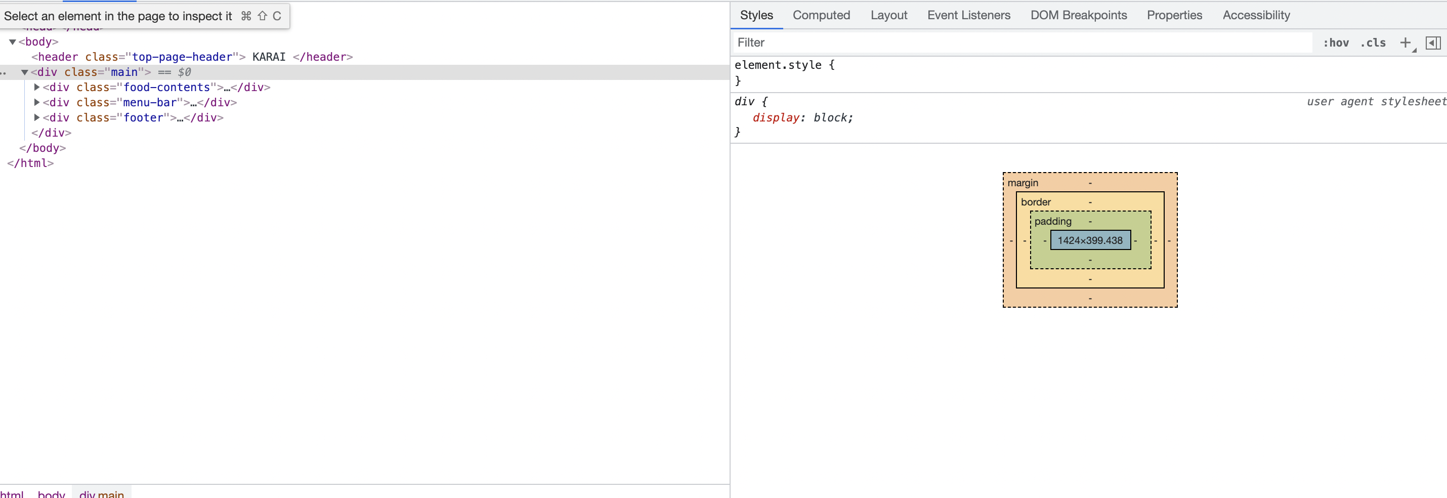Switch to the Computed tab
The height and width of the screenshot is (498, 1447).
pos(821,15)
